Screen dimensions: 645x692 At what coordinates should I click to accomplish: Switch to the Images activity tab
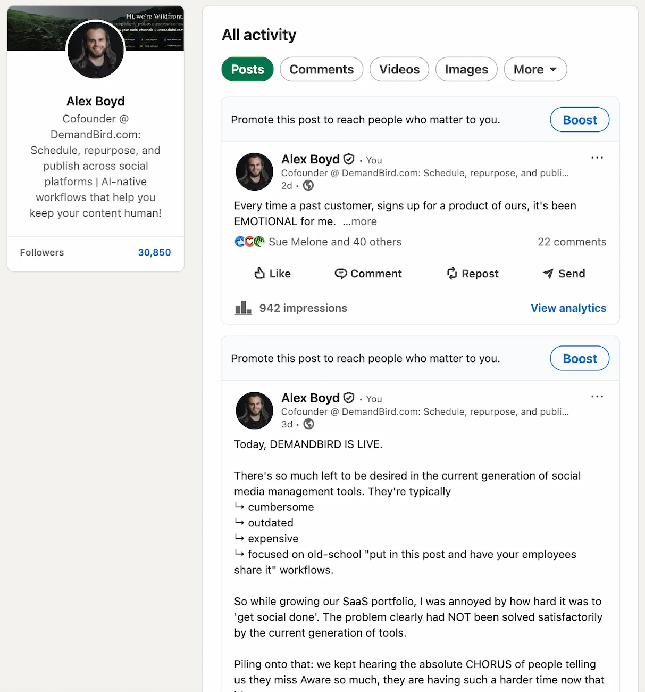tap(466, 69)
